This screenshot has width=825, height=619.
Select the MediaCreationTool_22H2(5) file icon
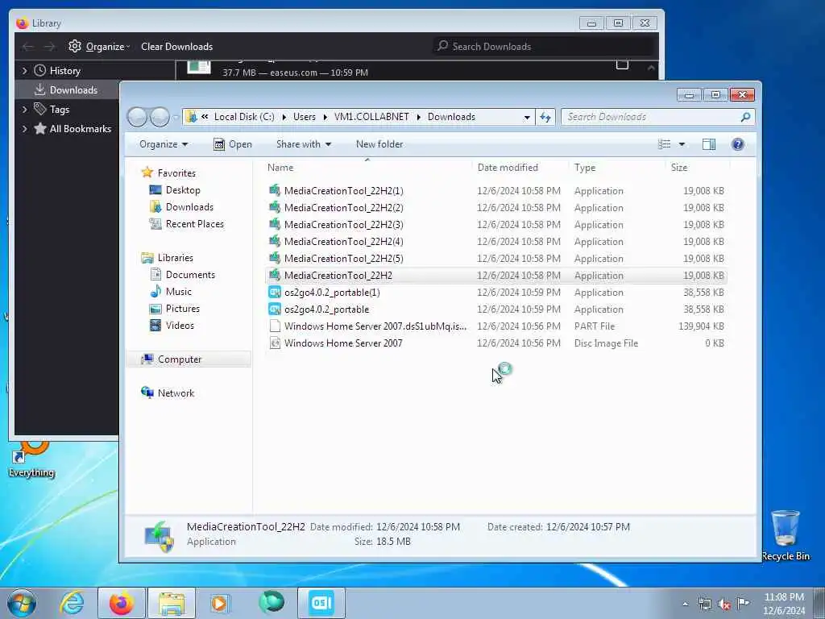tap(274, 258)
